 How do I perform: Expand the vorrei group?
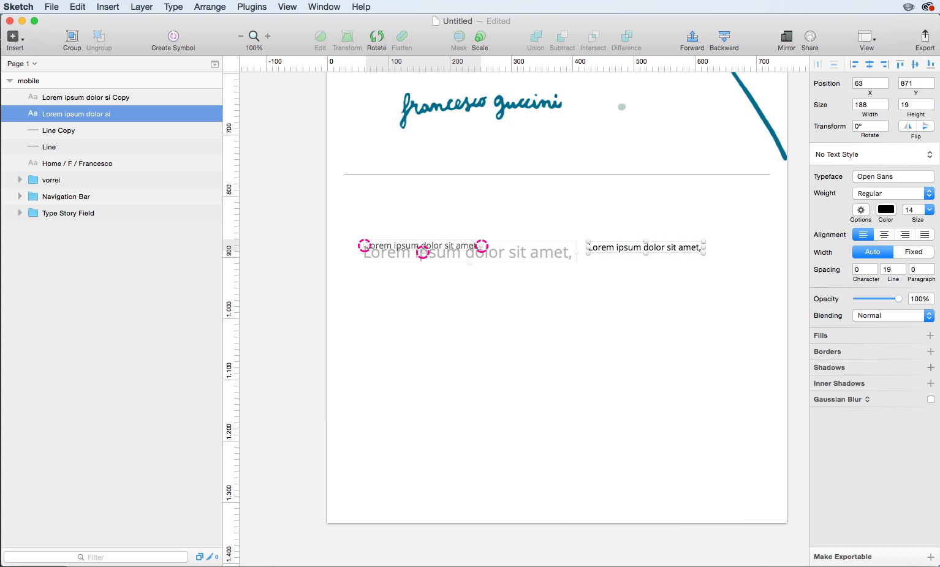tap(20, 180)
